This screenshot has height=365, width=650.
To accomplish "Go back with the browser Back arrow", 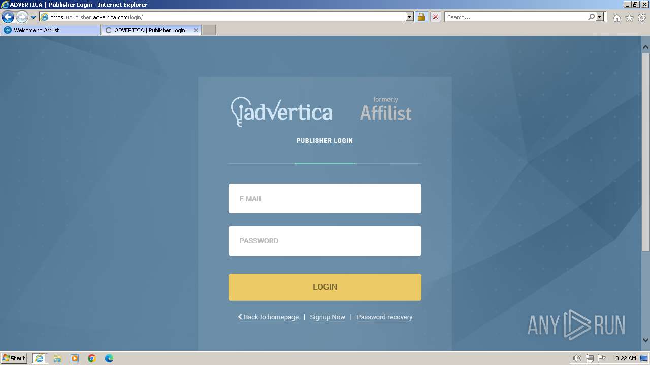I will pos(8,17).
